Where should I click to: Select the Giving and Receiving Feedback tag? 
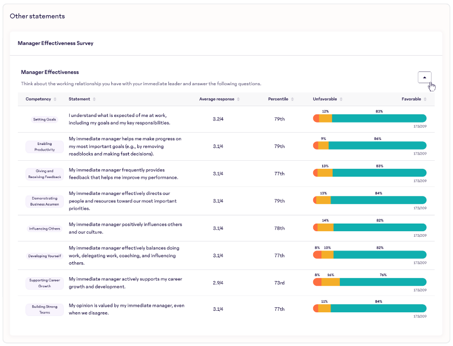[44, 174]
